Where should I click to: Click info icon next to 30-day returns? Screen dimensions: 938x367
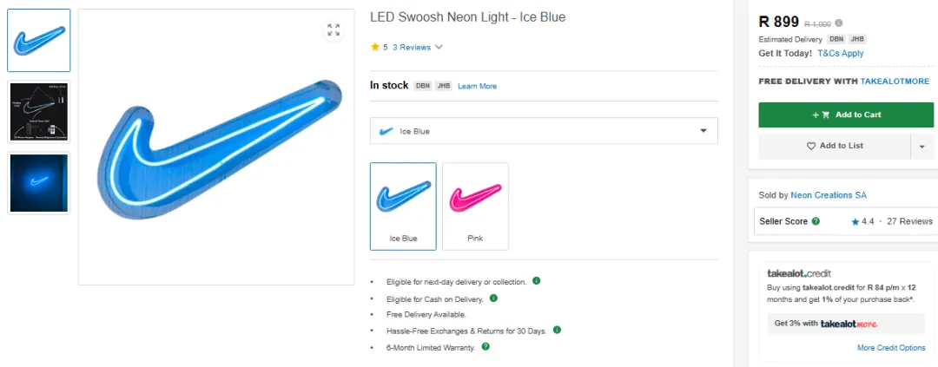(x=557, y=330)
